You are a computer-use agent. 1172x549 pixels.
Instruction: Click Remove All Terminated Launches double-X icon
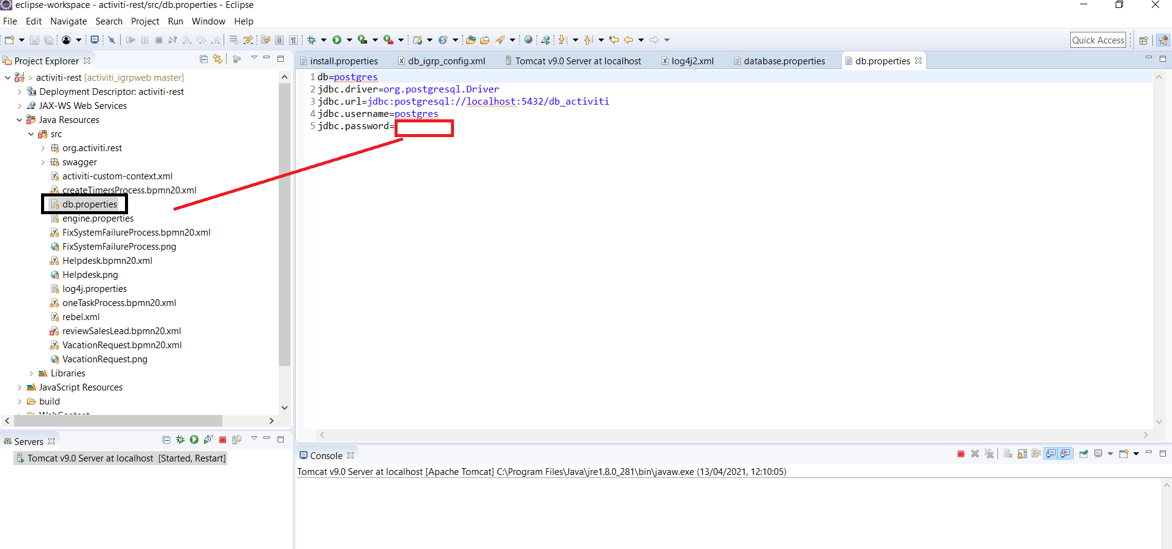(989, 454)
